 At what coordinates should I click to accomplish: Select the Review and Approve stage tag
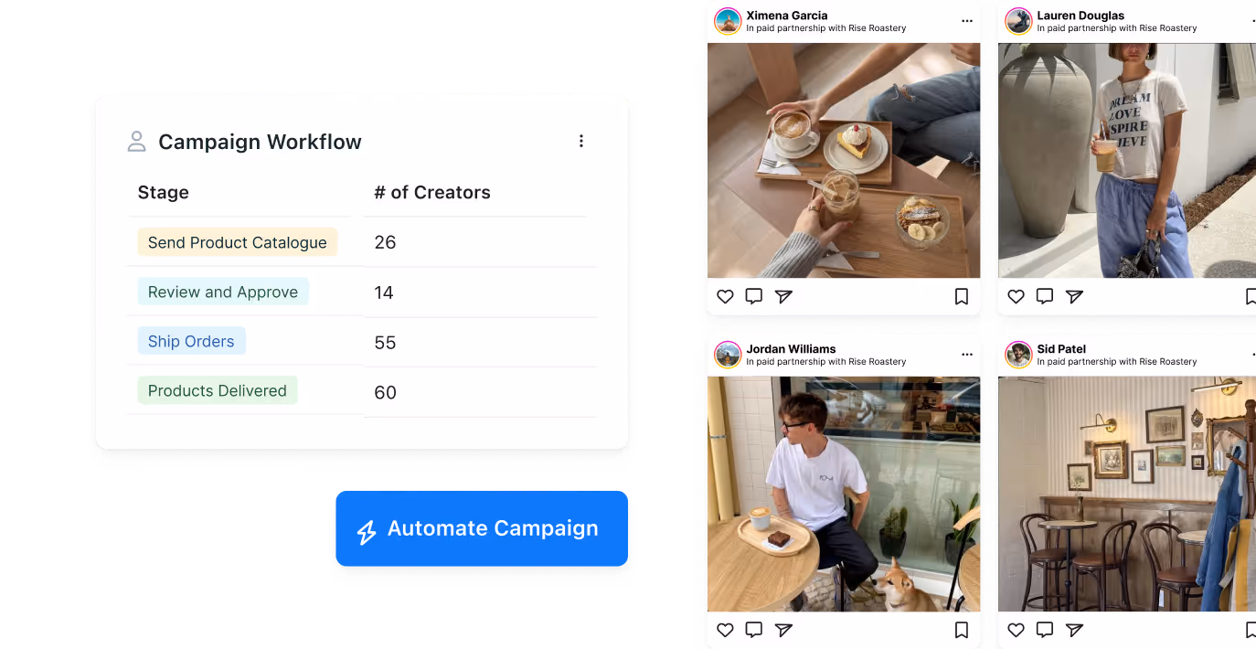click(x=223, y=292)
